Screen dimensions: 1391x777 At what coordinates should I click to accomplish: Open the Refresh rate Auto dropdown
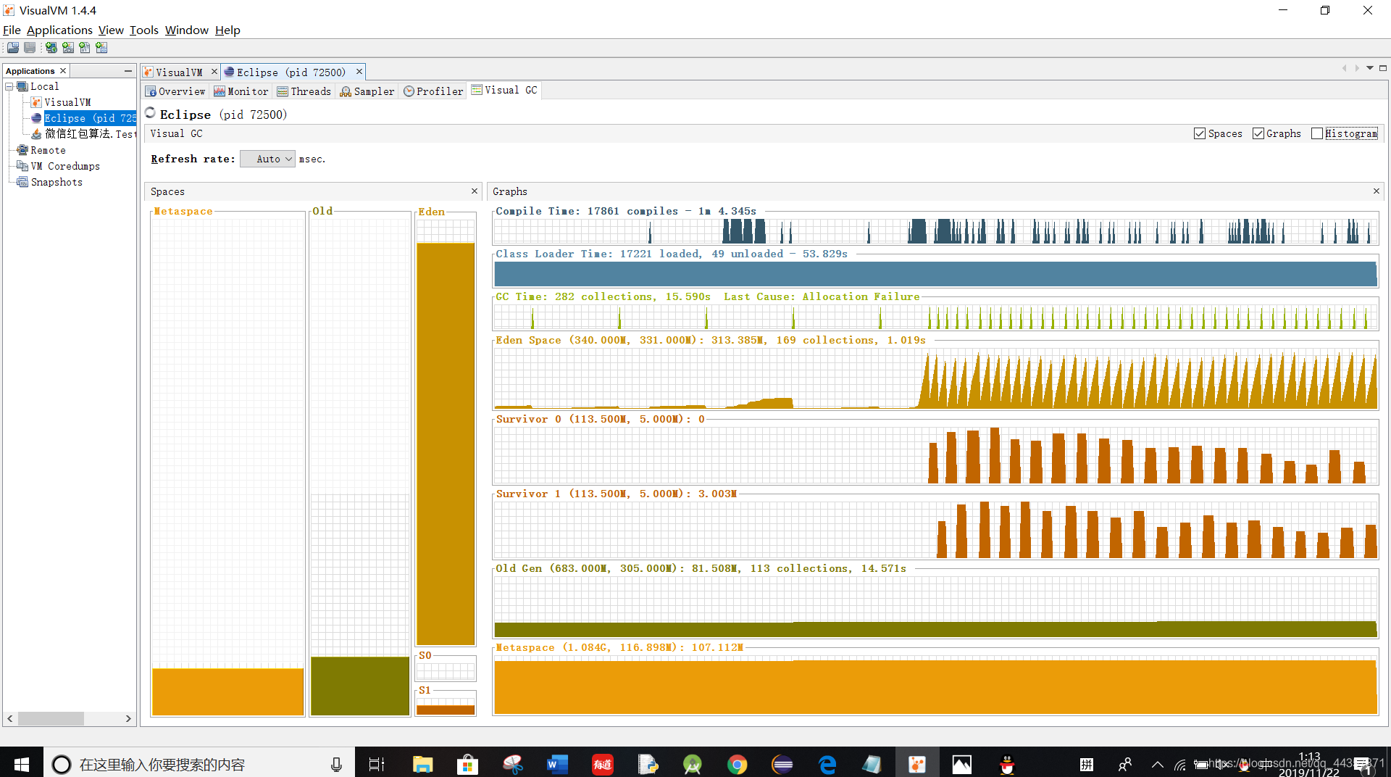267,159
